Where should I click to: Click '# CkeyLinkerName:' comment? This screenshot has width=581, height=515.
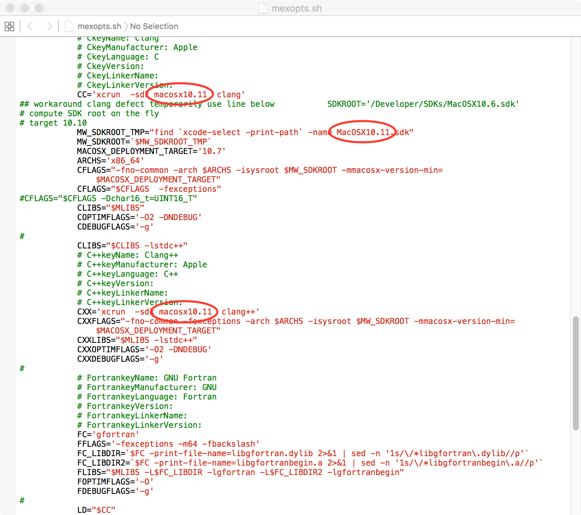(118, 76)
